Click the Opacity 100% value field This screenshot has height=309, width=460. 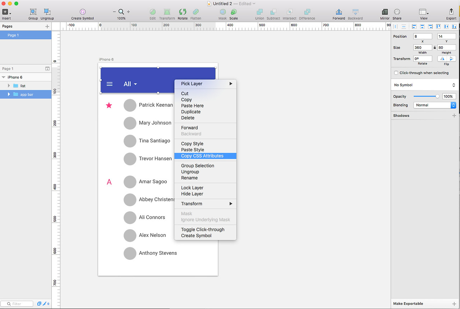(449, 96)
